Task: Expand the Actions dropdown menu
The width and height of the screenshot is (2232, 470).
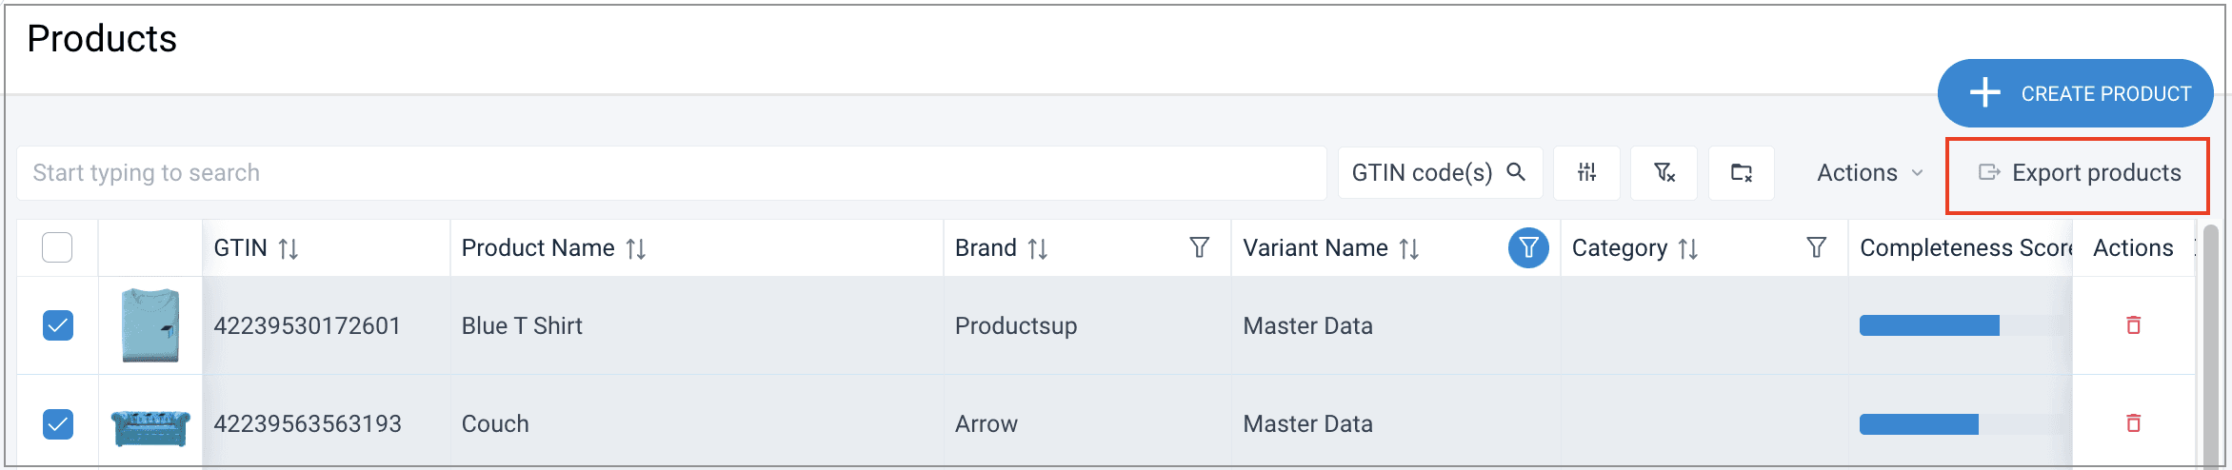Action: [x=1869, y=173]
